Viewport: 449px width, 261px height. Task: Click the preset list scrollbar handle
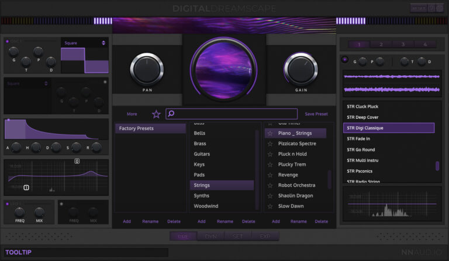(x=329, y=179)
